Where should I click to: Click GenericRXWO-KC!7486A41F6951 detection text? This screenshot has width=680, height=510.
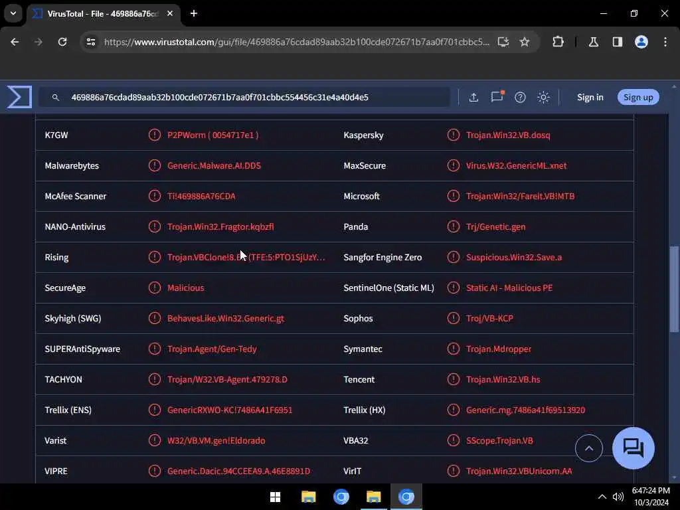[x=230, y=410]
